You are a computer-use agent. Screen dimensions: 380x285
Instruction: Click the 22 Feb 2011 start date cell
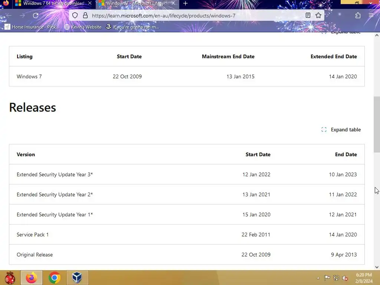[256, 235]
